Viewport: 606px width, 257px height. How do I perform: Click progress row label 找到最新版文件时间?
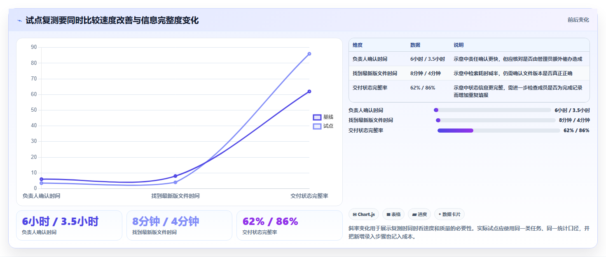[x=371, y=120]
